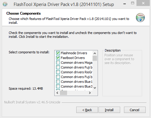Screen dimensions: 151x118
Task: Click the installer icon in the title bar
Action: click(x=5, y=4)
